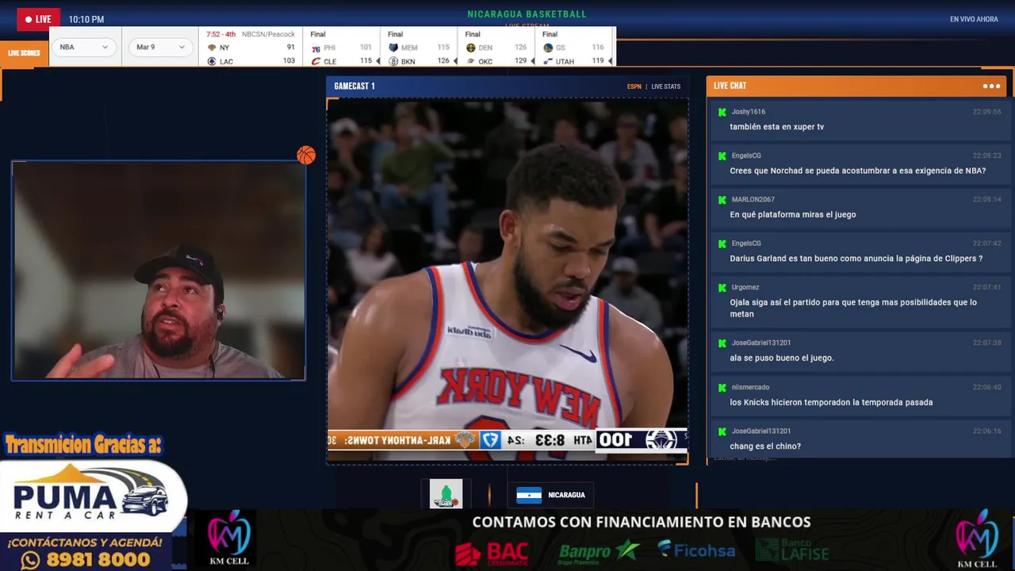Click the NICARAGUA country label
This screenshot has width=1015, height=571.
(566, 495)
